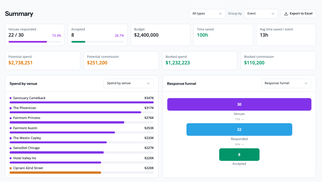Click the Budget $2,400,000 value

point(146,35)
